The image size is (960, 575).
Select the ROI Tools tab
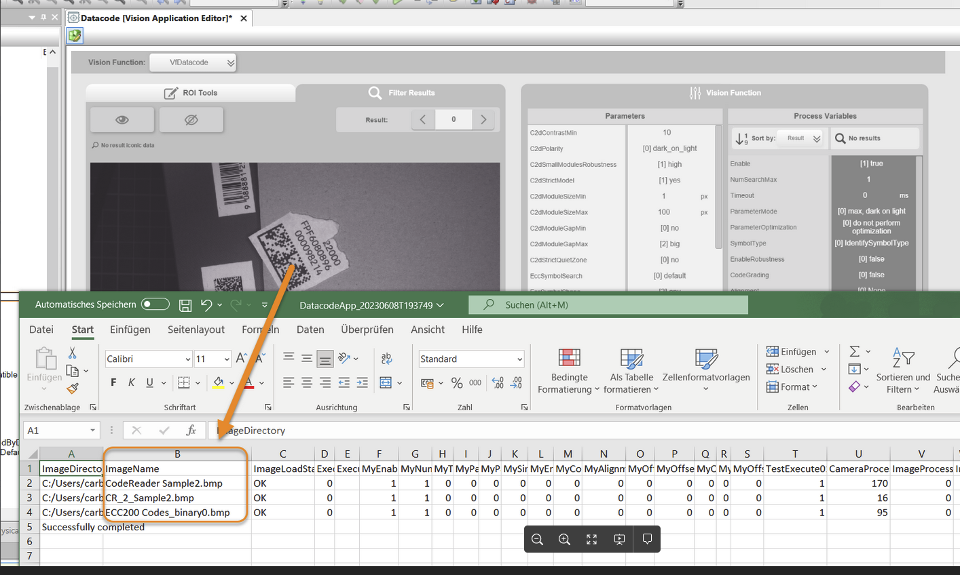point(191,93)
